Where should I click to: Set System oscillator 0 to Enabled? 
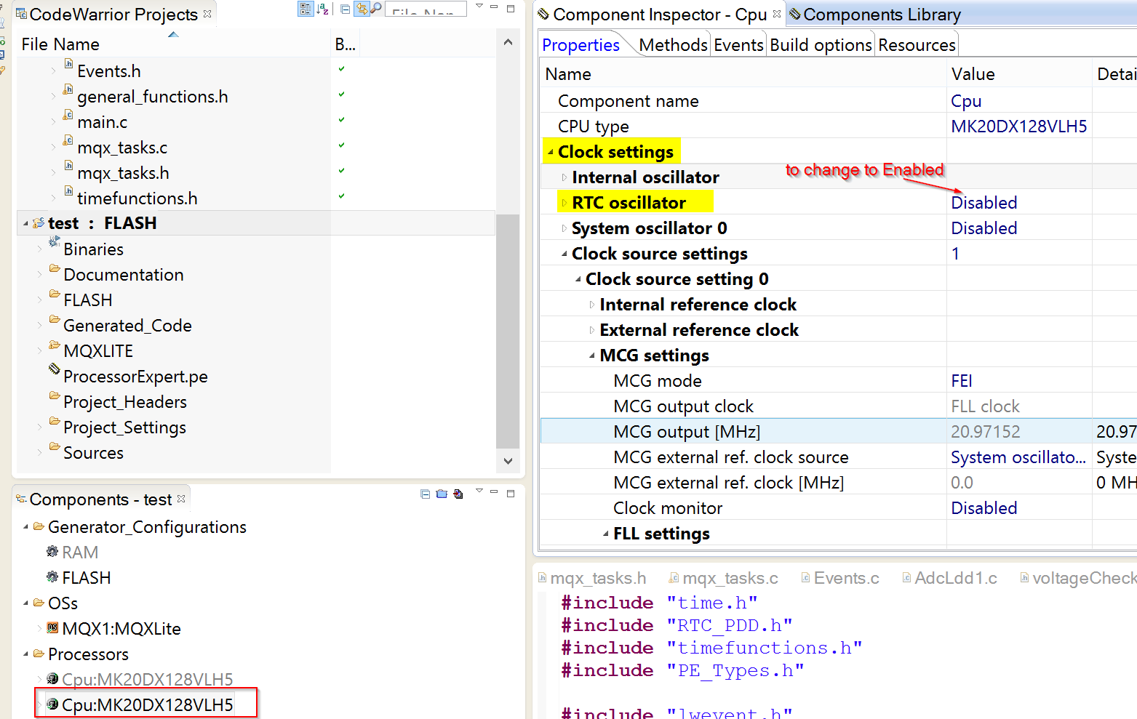(x=984, y=228)
